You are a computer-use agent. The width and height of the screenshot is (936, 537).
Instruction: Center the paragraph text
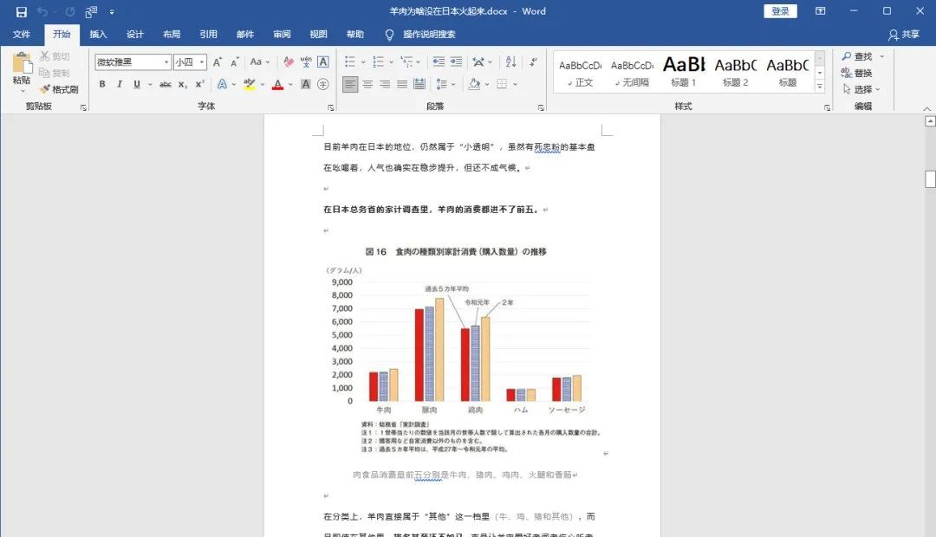point(367,84)
